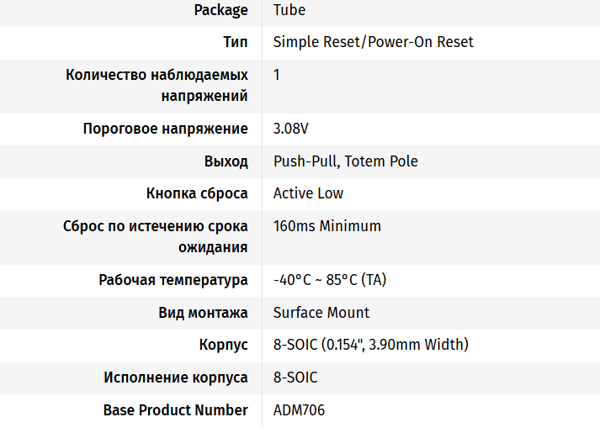Click the "Выход" row label
600x433 pixels.
click(x=226, y=161)
